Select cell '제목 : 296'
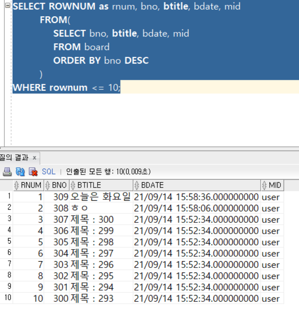 (101, 264)
